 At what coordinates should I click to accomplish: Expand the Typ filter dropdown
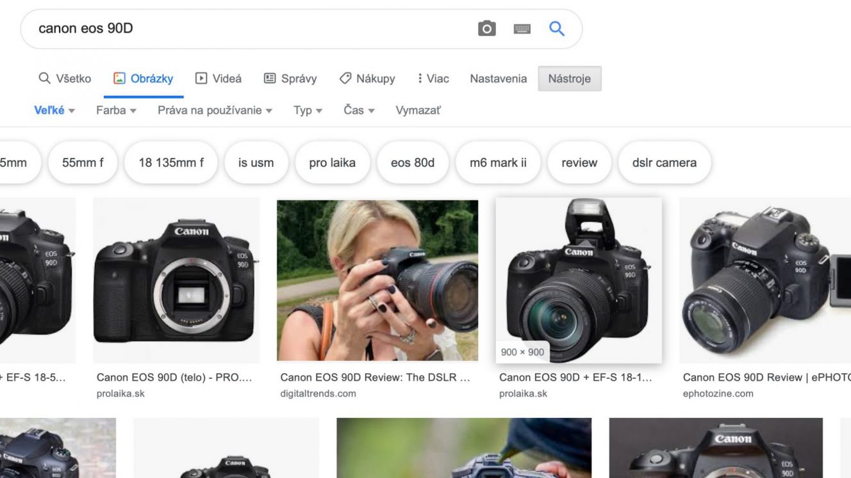308,110
